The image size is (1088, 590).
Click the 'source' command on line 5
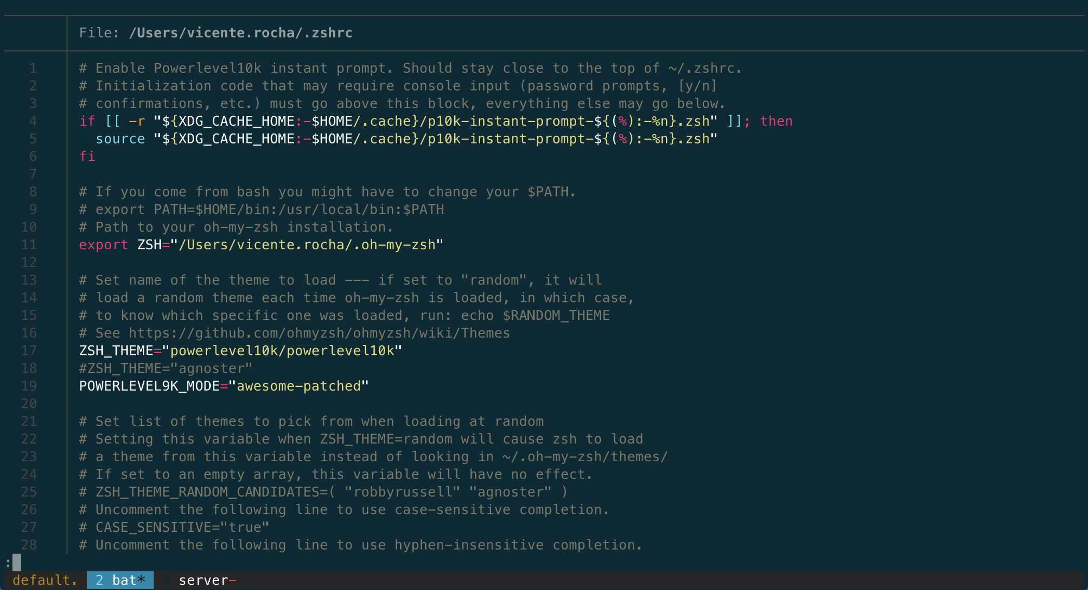click(120, 139)
